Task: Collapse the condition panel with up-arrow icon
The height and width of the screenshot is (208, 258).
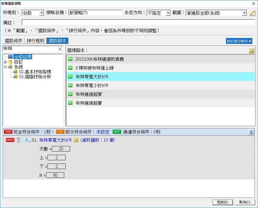Action: point(251,132)
